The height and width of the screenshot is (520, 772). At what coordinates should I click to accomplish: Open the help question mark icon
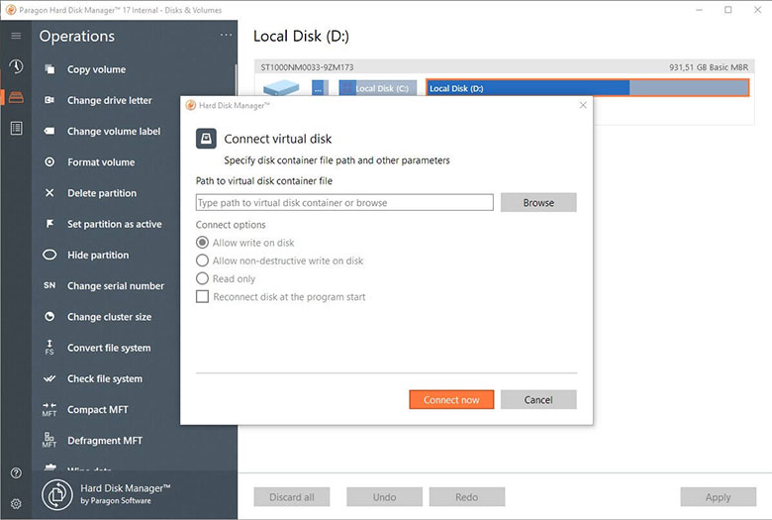point(16,473)
